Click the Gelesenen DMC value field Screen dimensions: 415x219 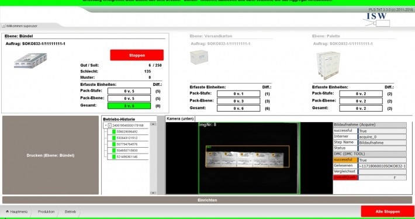(382, 166)
